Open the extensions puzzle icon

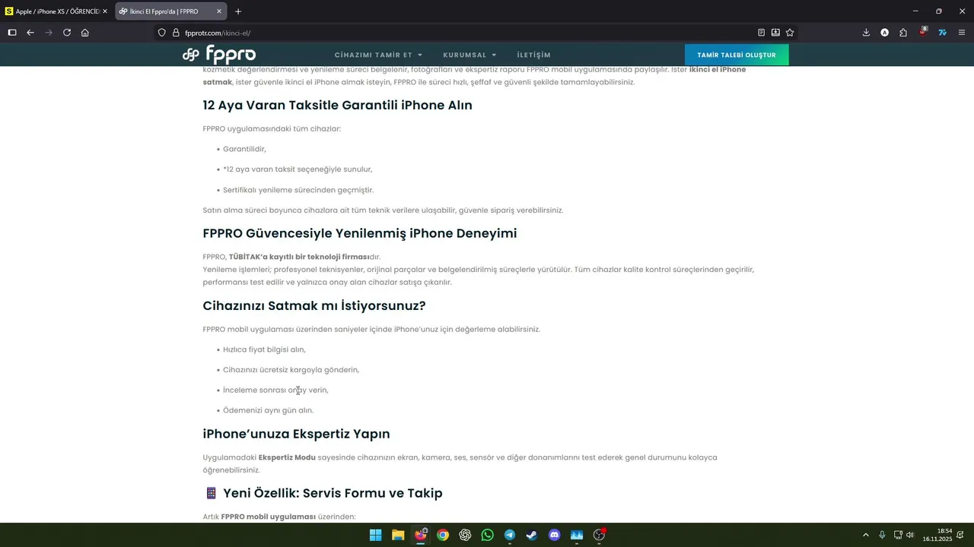(x=903, y=33)
